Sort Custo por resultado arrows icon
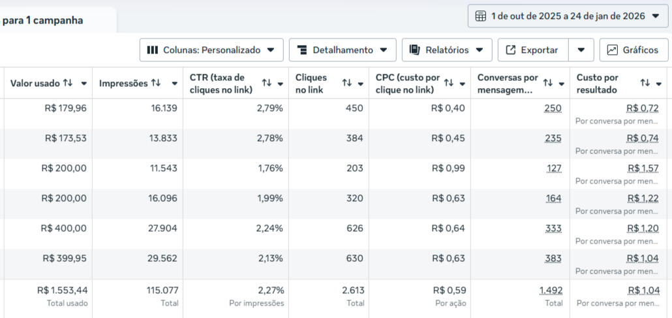The image size is (672, 318). coord(645,84)
